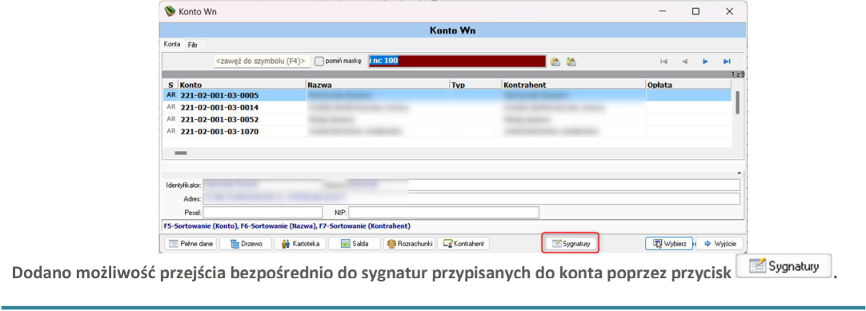Toggle the 'pomiń maskę' checkbox
The width and height of the screenshot is (866, 311).
(319, 62)
